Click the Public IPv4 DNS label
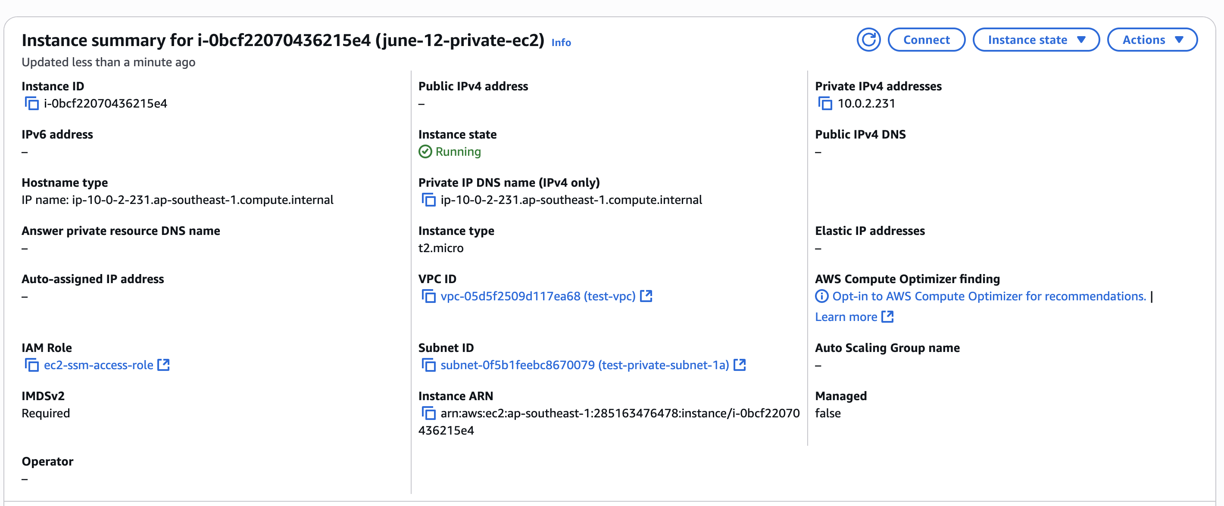 [860, 134]
